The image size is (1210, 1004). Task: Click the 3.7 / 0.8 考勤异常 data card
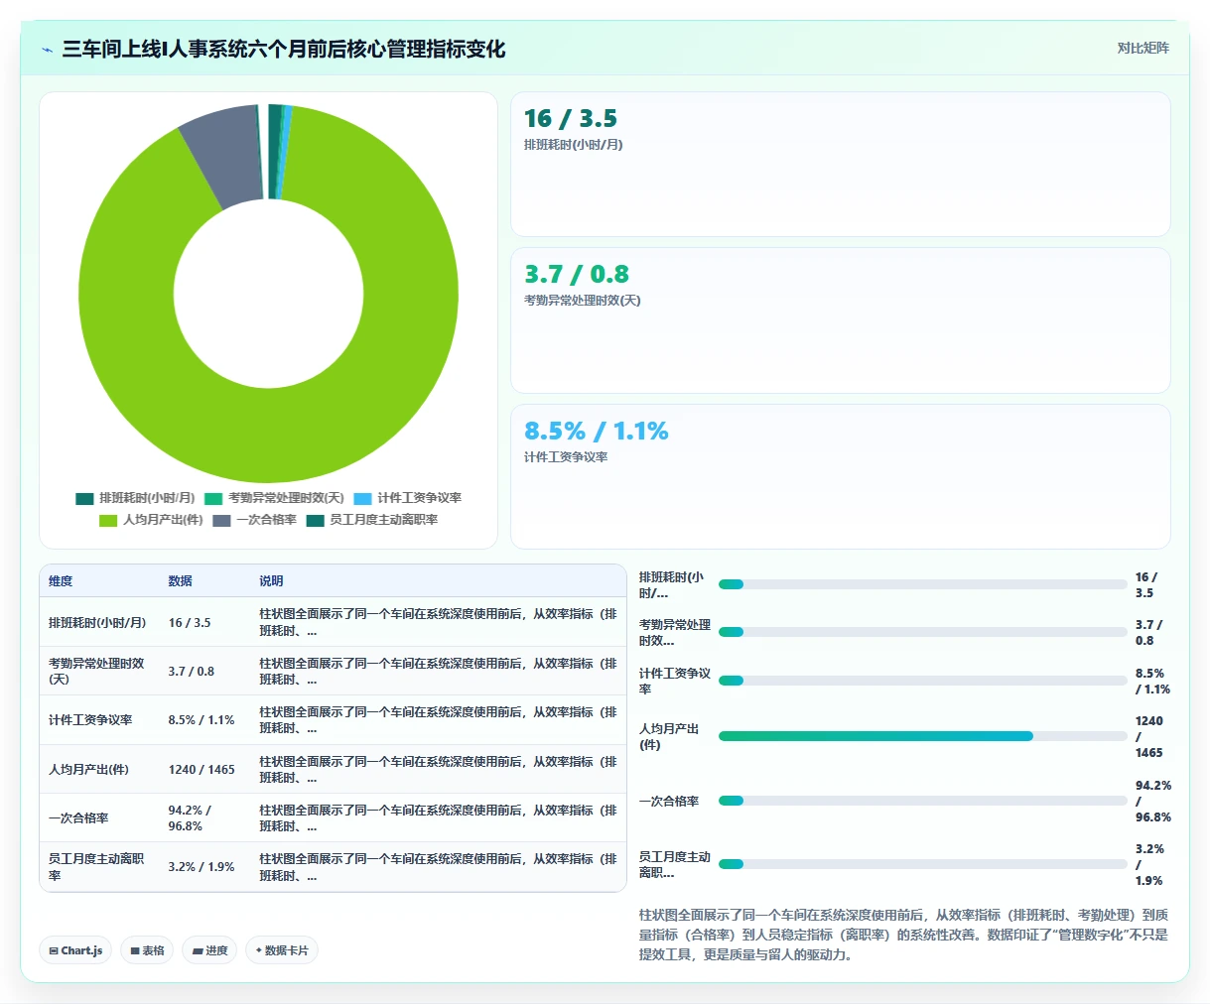coord(840,320)
